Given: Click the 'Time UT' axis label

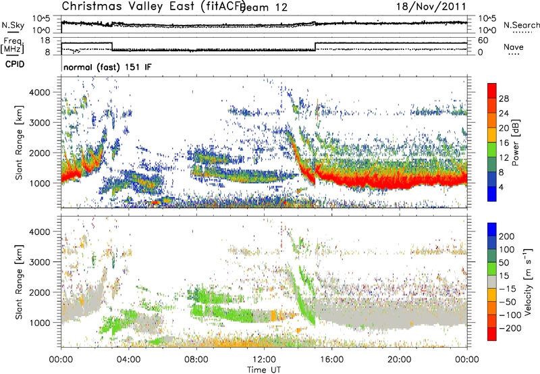Looking at the screenshot, I should click(264, 370).
